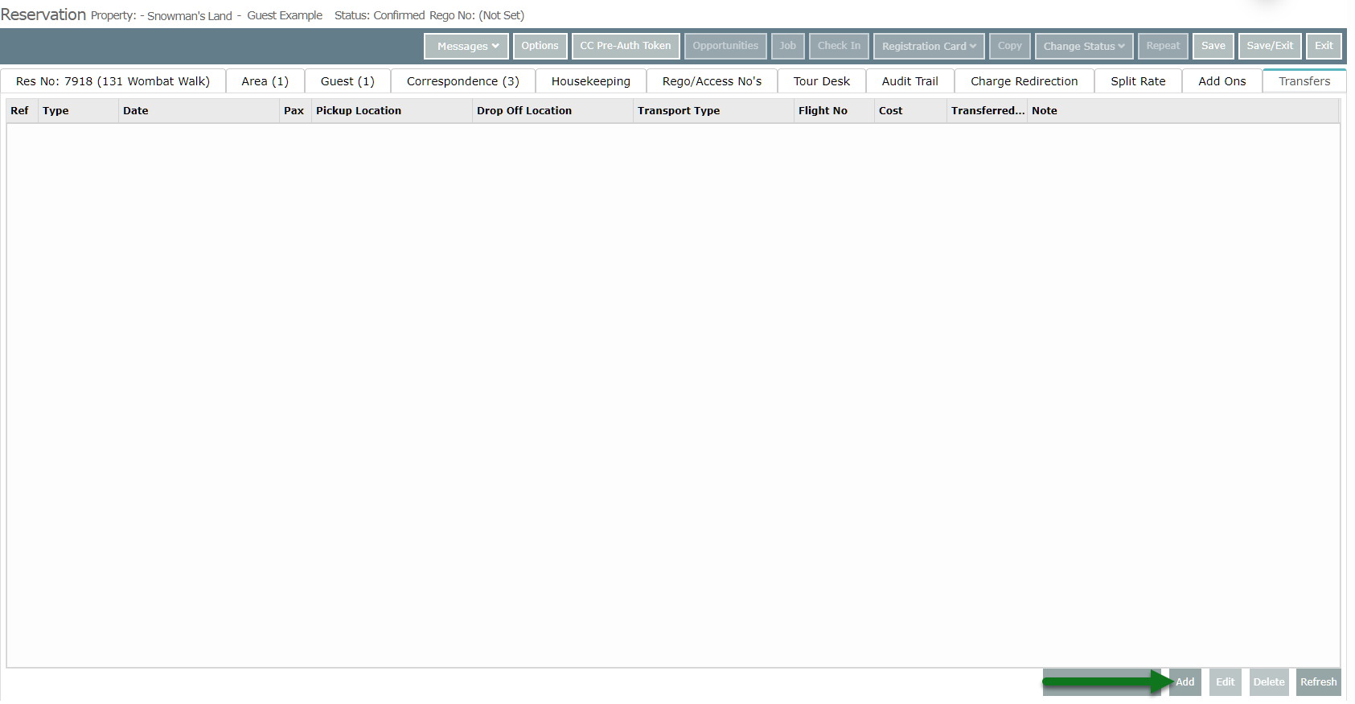Screen dimensions: 1355x704
Task: Click the Delete transfer button
Action: 1269,682
